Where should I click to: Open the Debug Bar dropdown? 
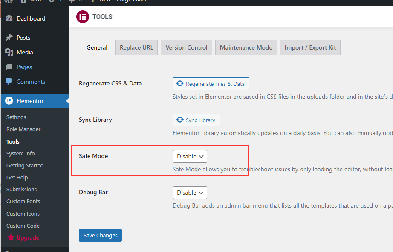pos(190,193)
